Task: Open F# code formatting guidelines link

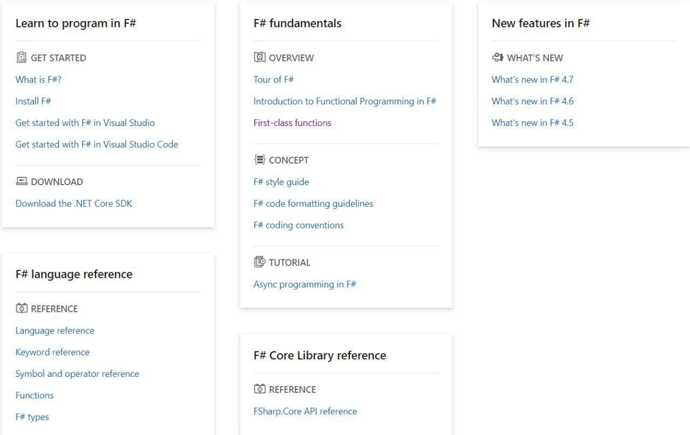Action: (x=314, y=204)
